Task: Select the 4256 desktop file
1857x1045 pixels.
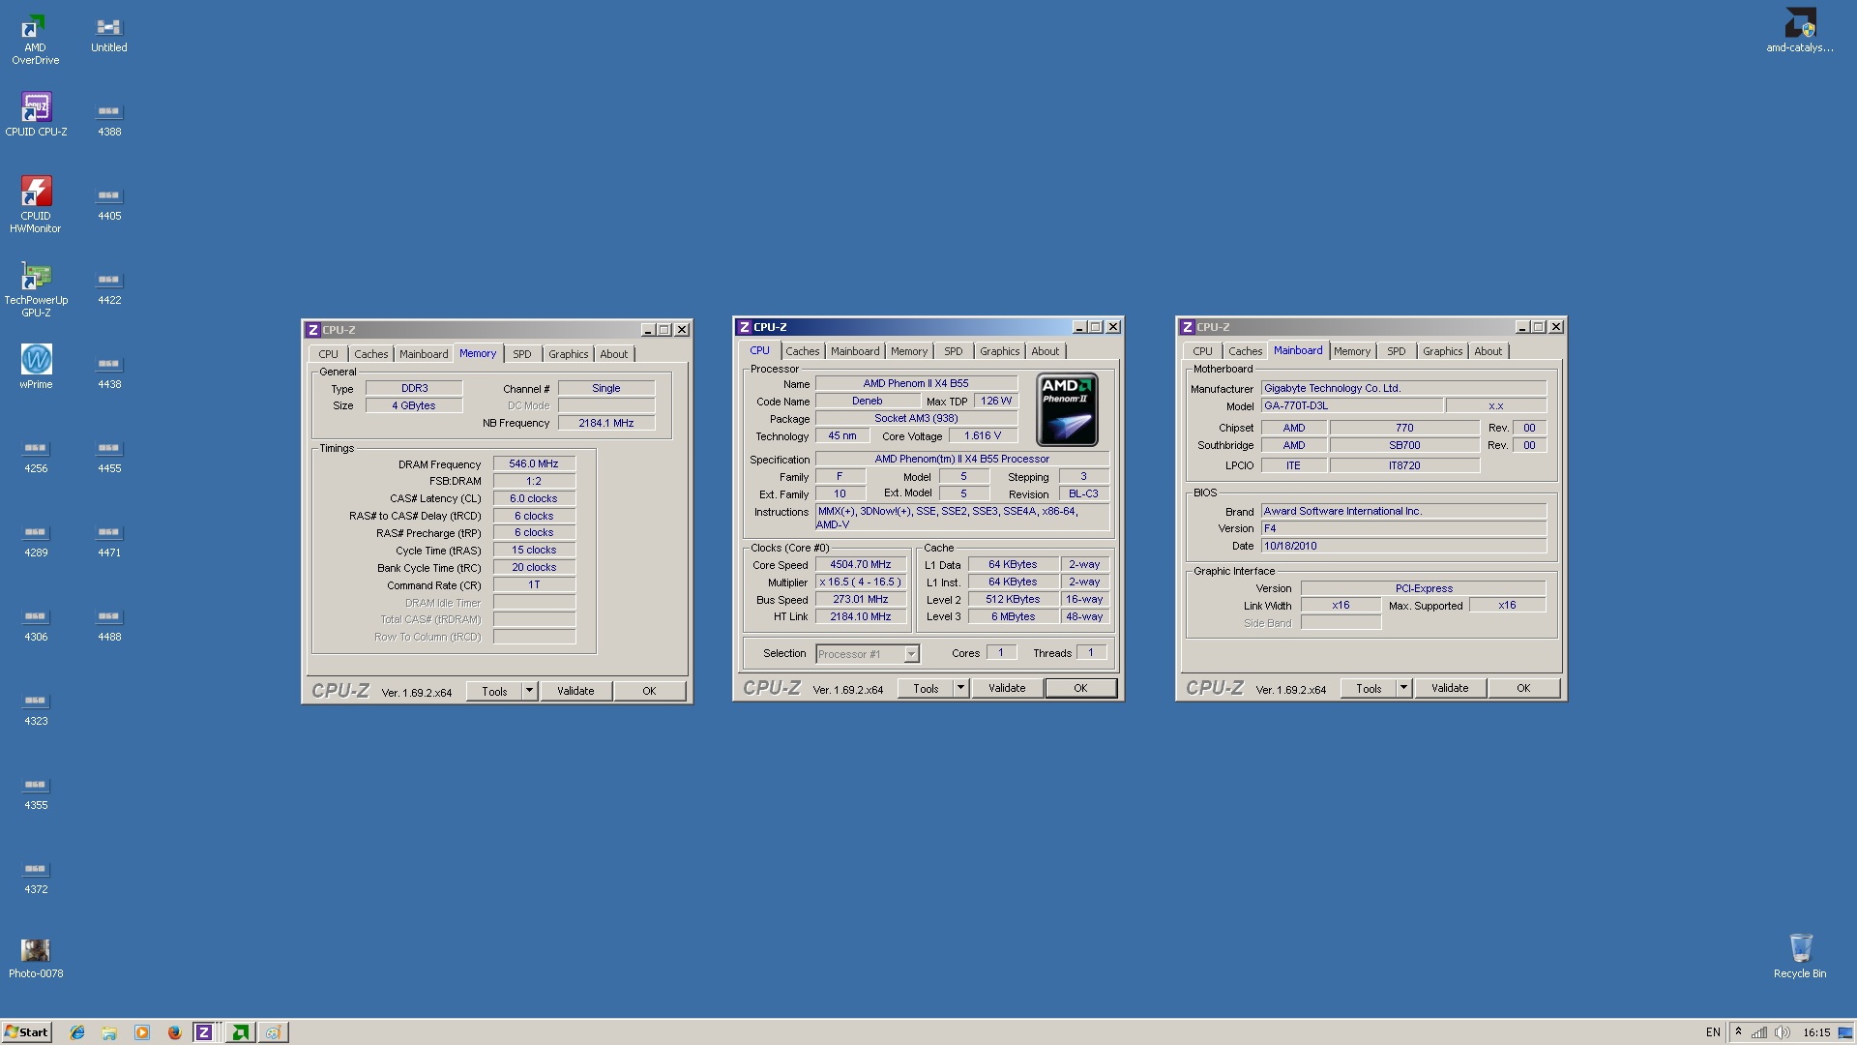Action: point(36,455)
